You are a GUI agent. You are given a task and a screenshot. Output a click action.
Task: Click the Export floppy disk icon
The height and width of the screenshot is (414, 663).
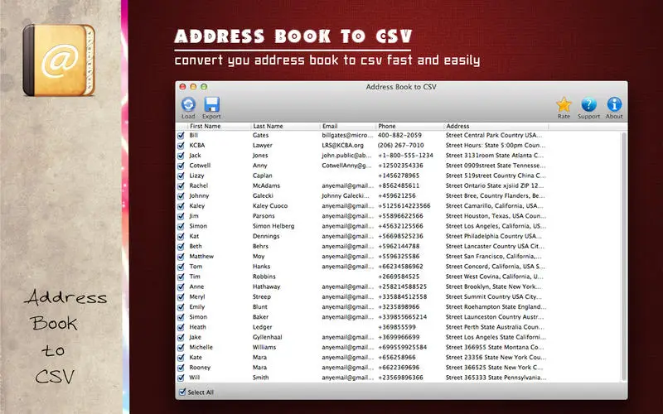pos(211,104)
